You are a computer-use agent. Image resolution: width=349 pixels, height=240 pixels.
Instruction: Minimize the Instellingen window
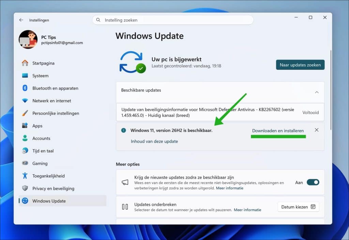[296, 17]
